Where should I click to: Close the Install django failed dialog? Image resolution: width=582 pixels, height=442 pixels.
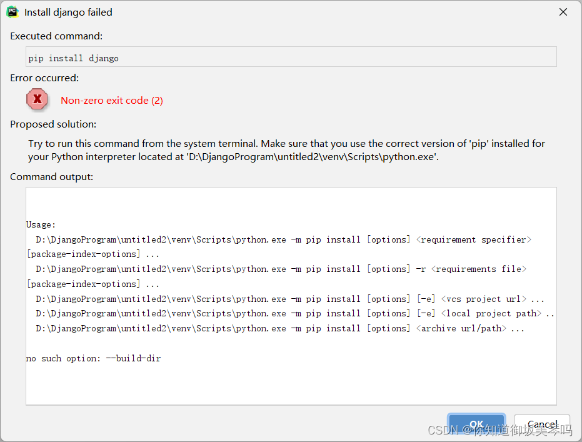[563, 13]
